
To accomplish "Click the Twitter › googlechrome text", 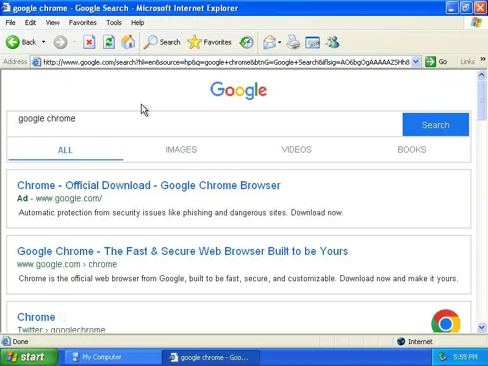I will [62, 329].
